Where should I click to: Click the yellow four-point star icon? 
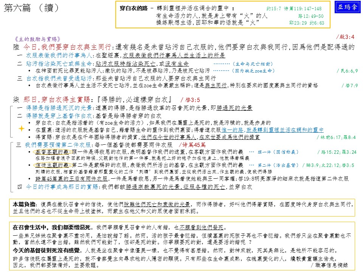coord(22,128)
